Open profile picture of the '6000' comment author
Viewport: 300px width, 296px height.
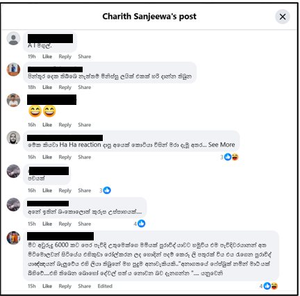[x=13, y=238]
